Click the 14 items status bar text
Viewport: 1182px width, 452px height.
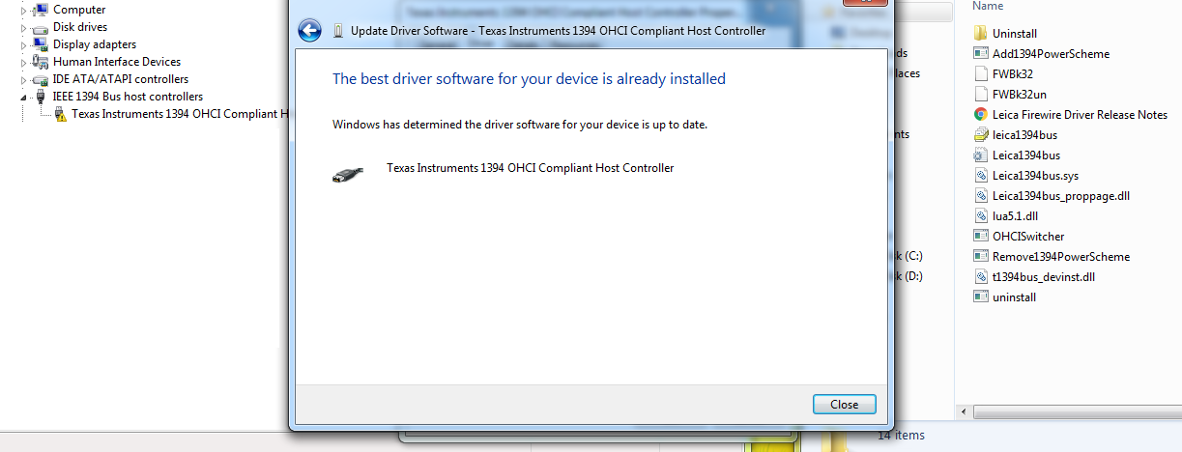point(901,436)
